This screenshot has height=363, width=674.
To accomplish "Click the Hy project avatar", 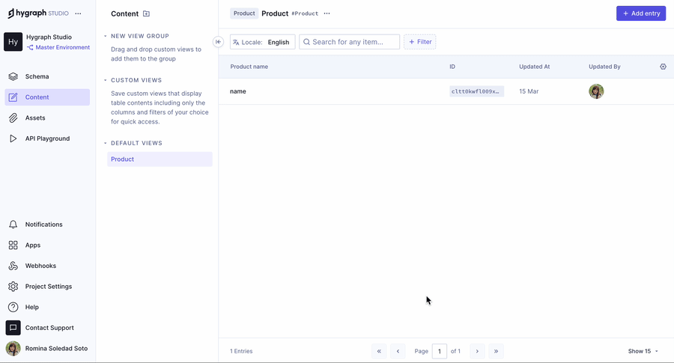I will tap(13, 42).
